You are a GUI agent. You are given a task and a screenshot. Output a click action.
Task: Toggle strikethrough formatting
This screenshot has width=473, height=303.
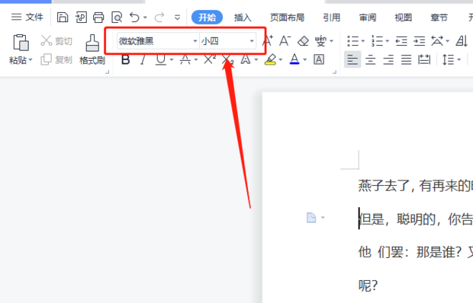tap(185, 59)
